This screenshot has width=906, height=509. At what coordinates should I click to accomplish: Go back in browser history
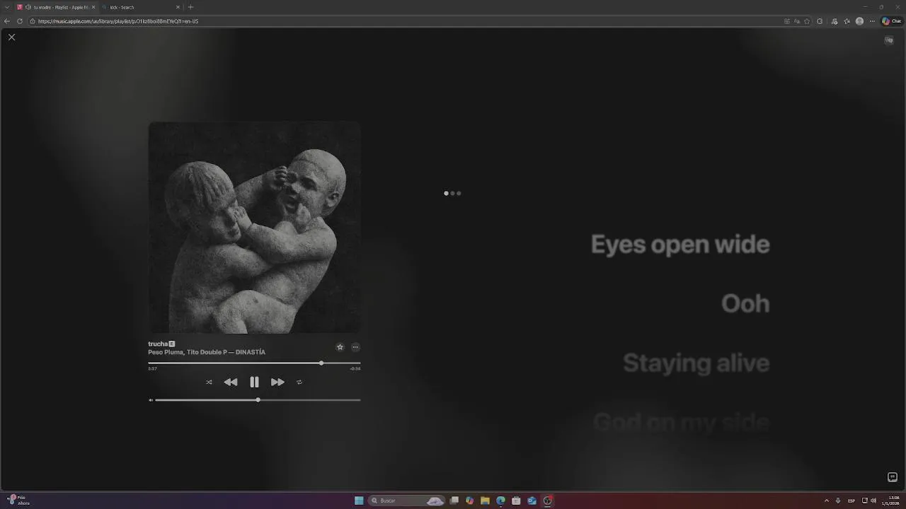[7, 21]
